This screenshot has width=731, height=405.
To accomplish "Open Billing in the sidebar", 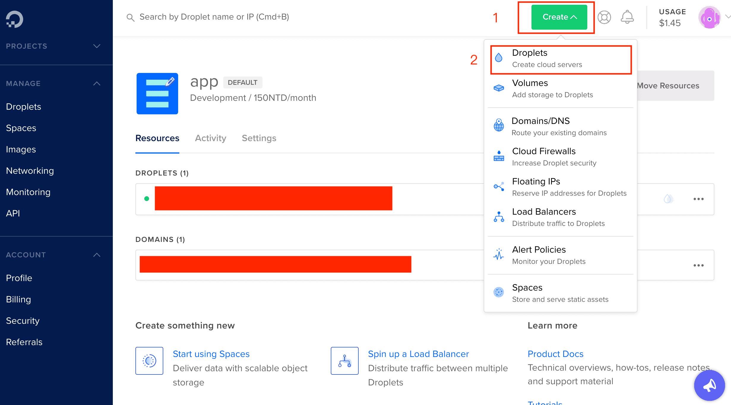I will (x=18, y=299).
